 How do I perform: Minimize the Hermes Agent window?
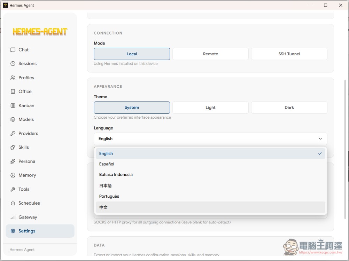311,5
